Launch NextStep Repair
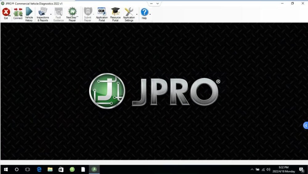 (x=72, y=14)
